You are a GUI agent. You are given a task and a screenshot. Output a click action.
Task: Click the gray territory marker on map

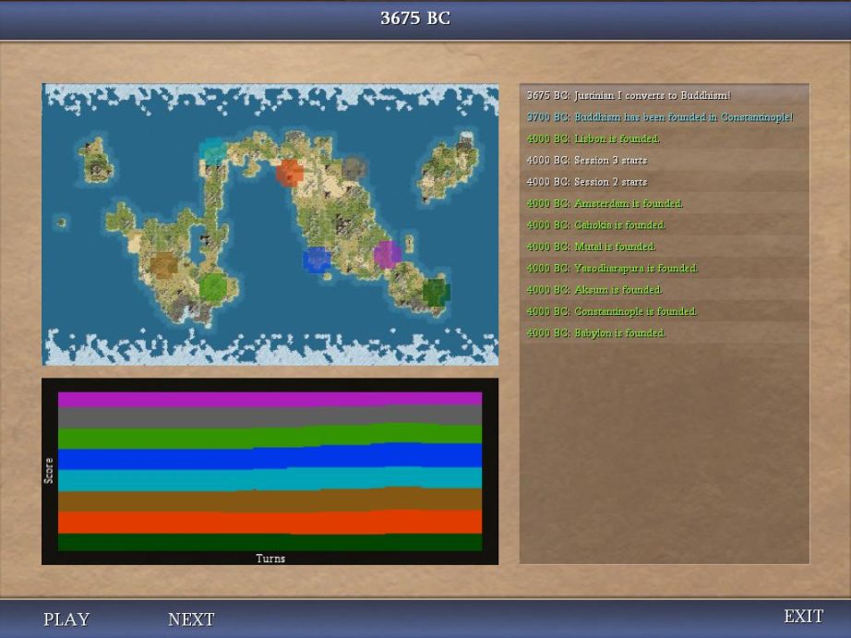pos(354,168)
